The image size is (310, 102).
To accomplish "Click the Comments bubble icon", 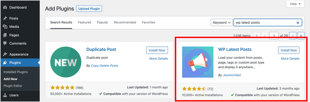I will pos(5,43).
